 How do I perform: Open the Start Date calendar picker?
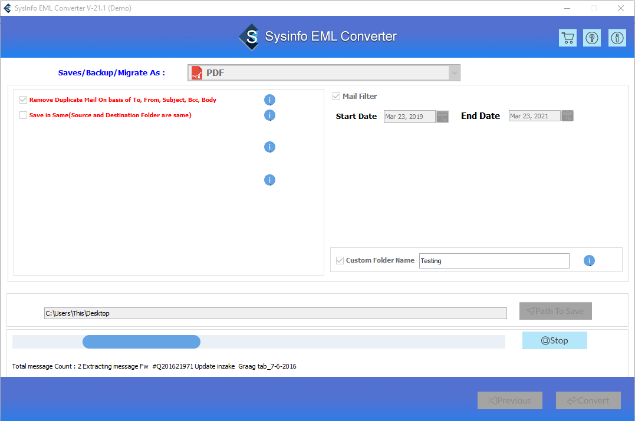pos(443,117)
